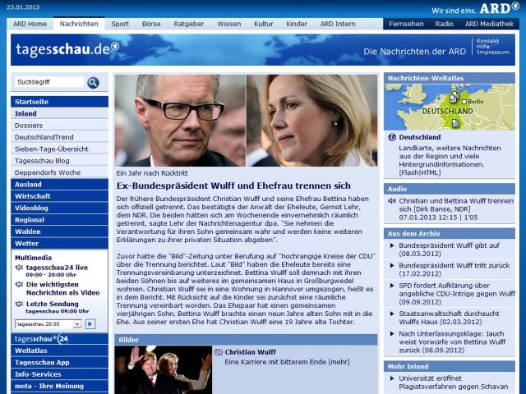The height and width of the screenshot is (394, 526).
Task: Click the globe icon next to Deutschland
Action: pyautogui.click(x=392, y=137)
